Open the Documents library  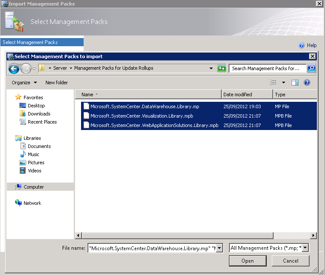(39, 146)
